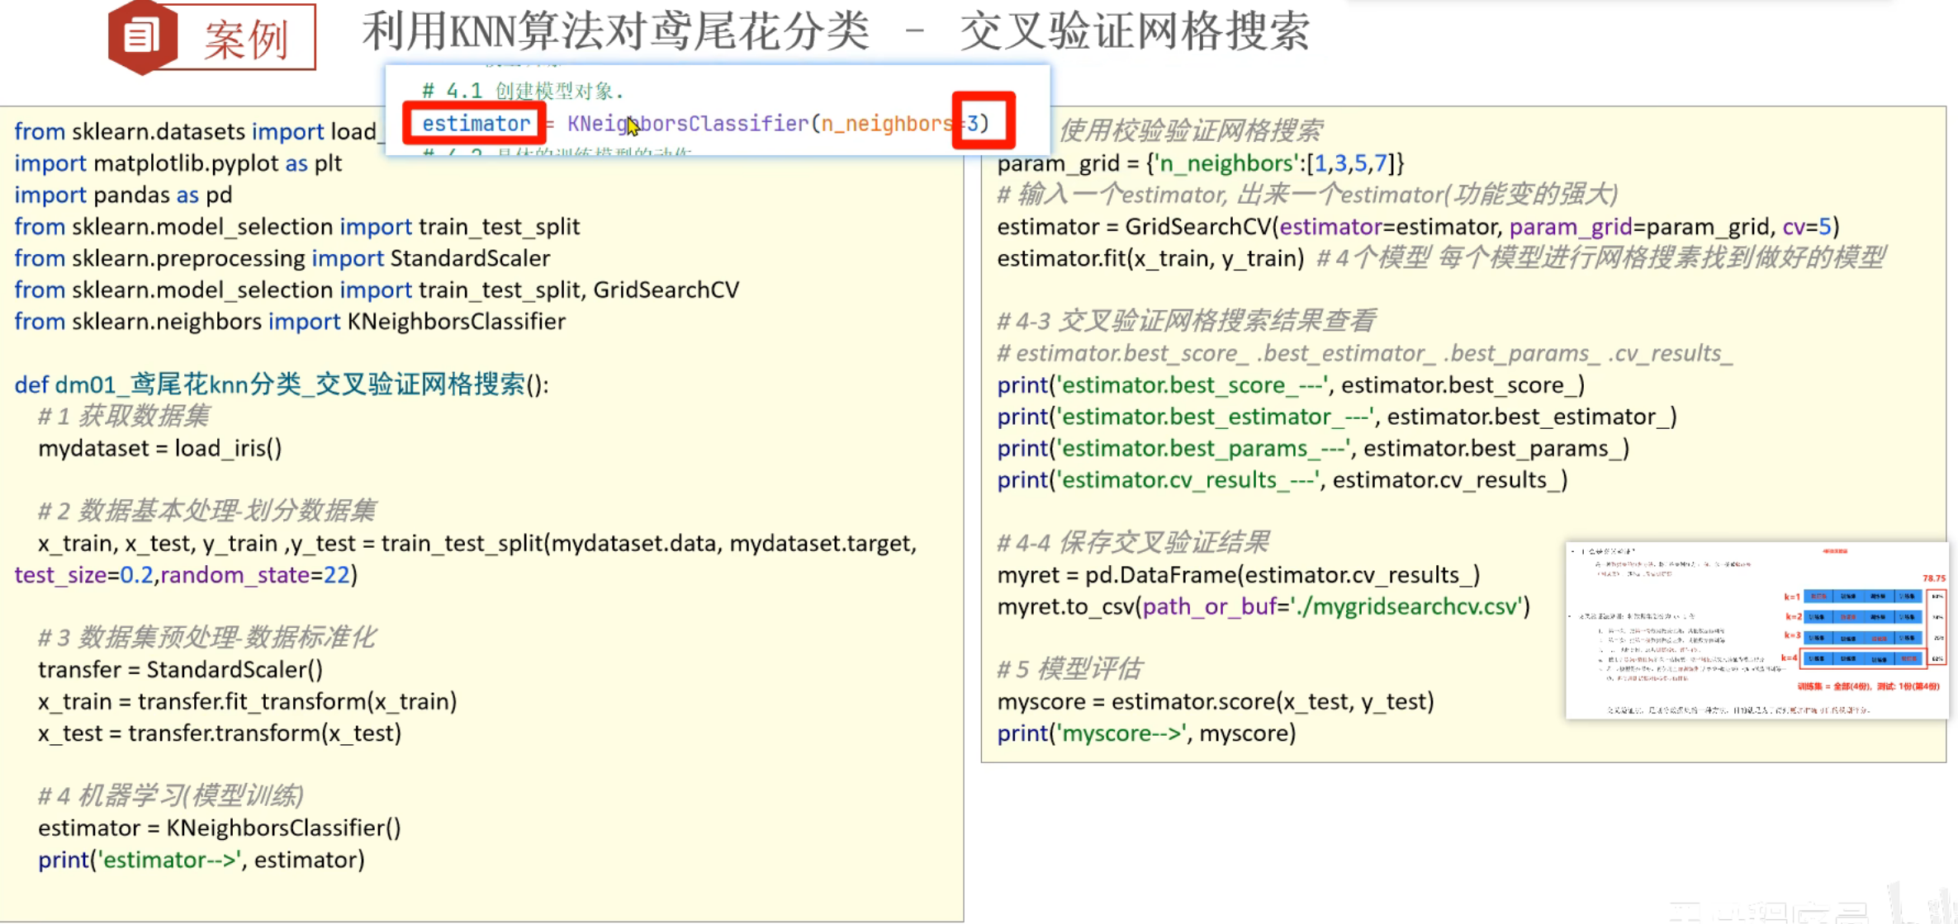Click KNeighborsClassifier in the popup snippet
The height and width of the screenshot is (924, 1958).
[x=687, y=124]
